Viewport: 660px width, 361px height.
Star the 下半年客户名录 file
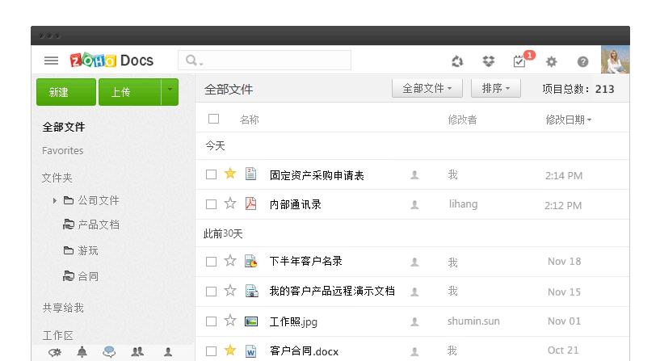tap(229, 261)
